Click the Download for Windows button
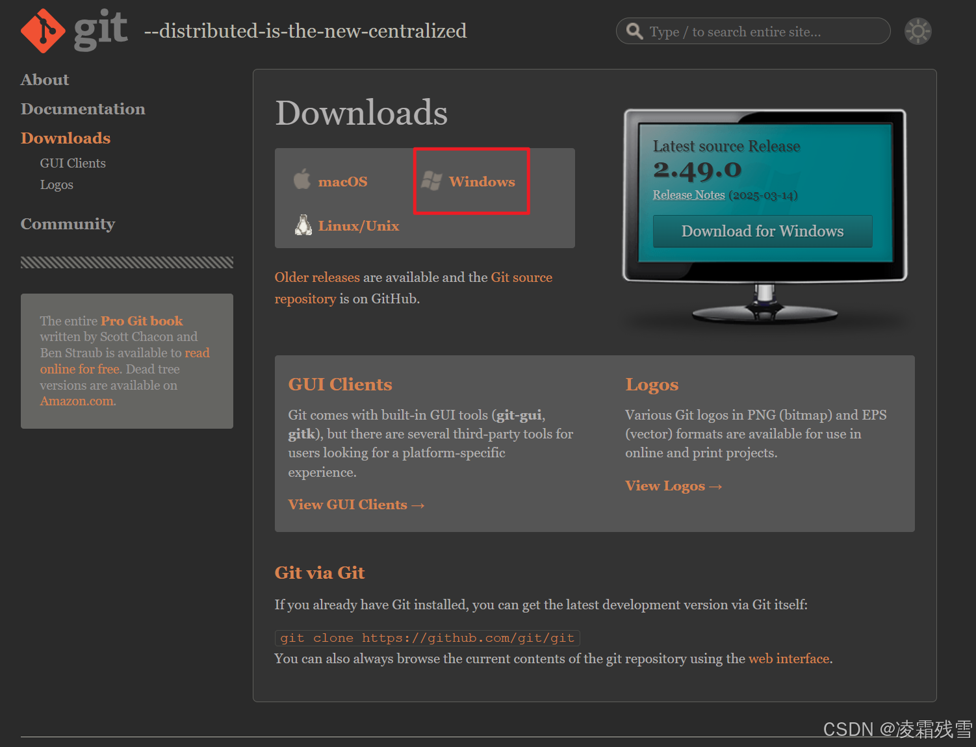This screenshot has height=747, width=976. (x=763, y=231)
